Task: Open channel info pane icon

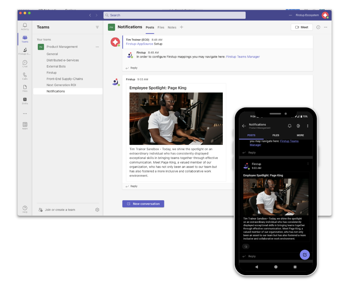Action: [318, 27]
